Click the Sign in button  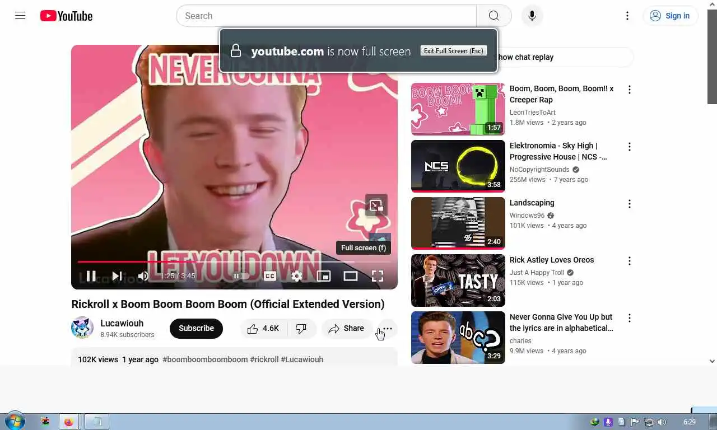(x=671, y=16)
